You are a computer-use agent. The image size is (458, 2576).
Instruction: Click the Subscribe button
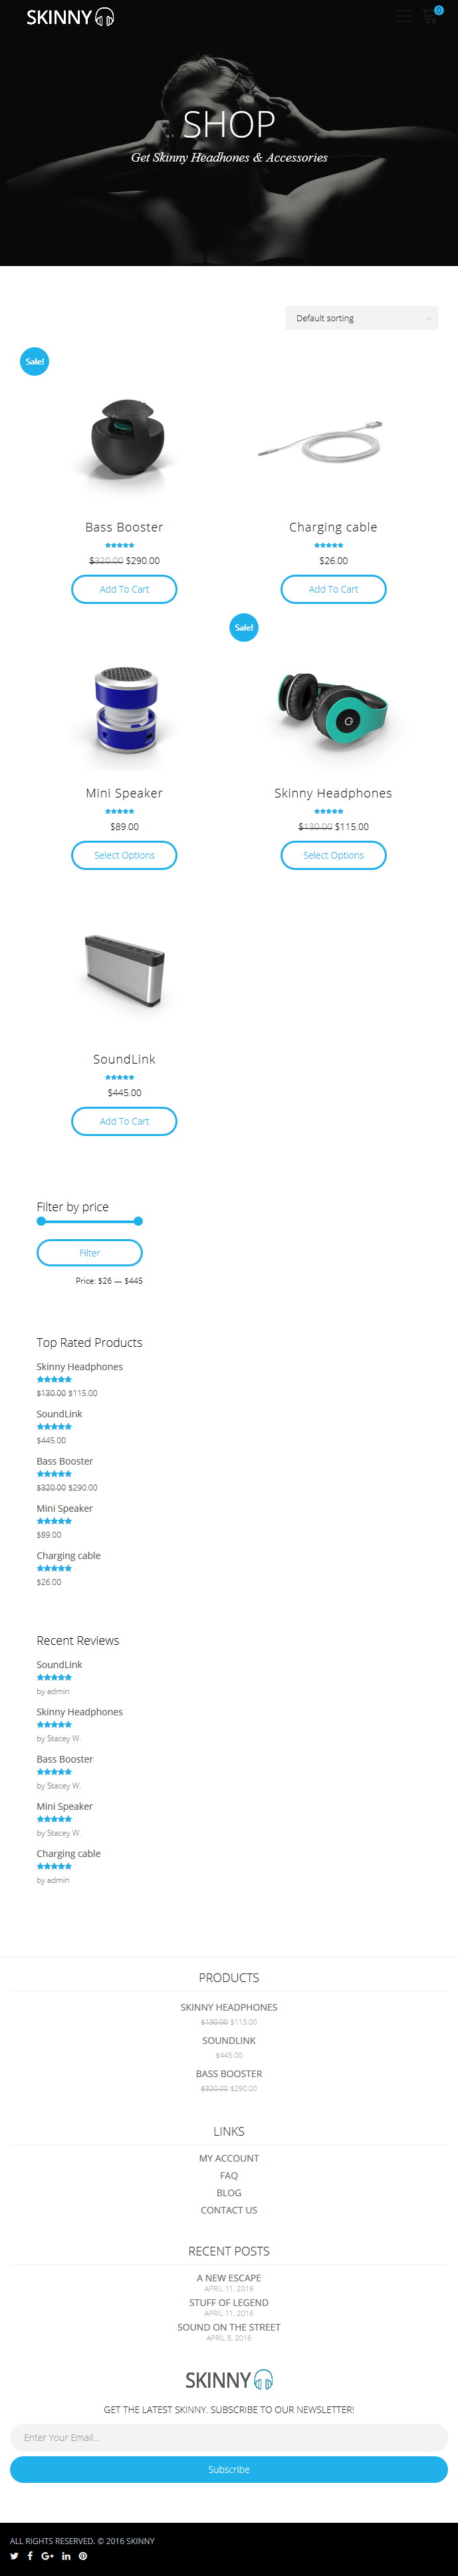pyautogui.click(x=229, y=2469)
